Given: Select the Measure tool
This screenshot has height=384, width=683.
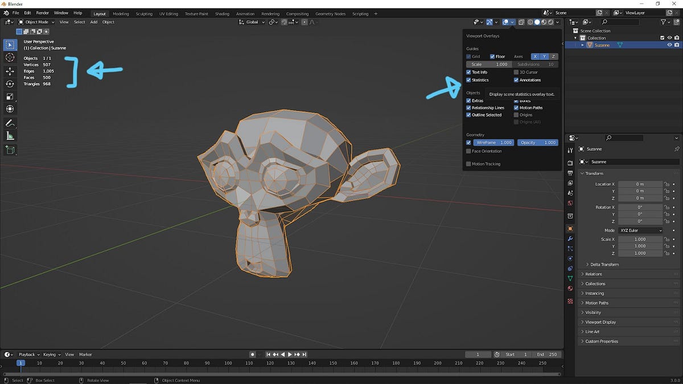Looking at the screenshot, I should 10,135.
